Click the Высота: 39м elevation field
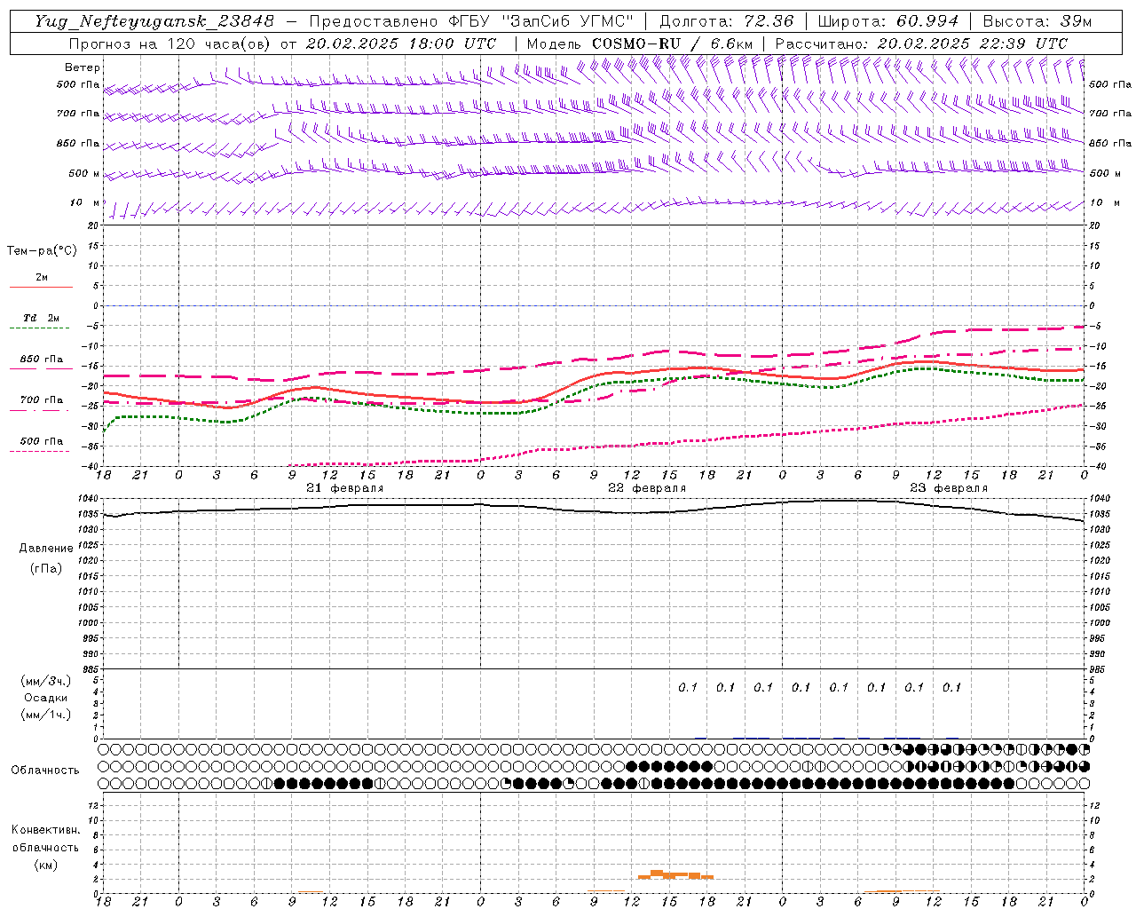 (1037, 21)
